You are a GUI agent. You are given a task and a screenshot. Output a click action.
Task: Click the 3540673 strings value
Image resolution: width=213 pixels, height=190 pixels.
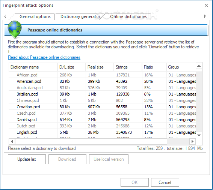(124, 132)
